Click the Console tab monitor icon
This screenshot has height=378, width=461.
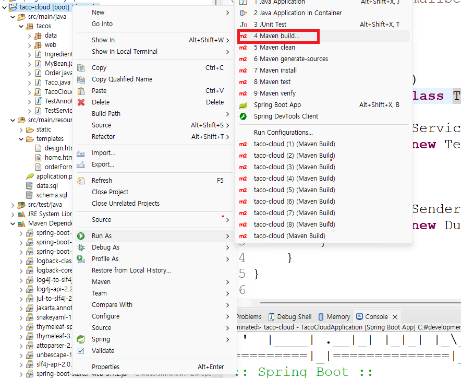[x=359, y=317]
